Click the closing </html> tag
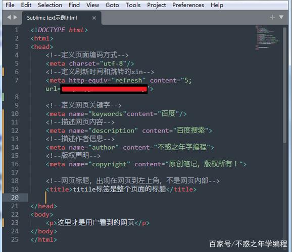 coord(44,239)
